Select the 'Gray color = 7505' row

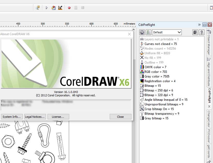point(172,76)
